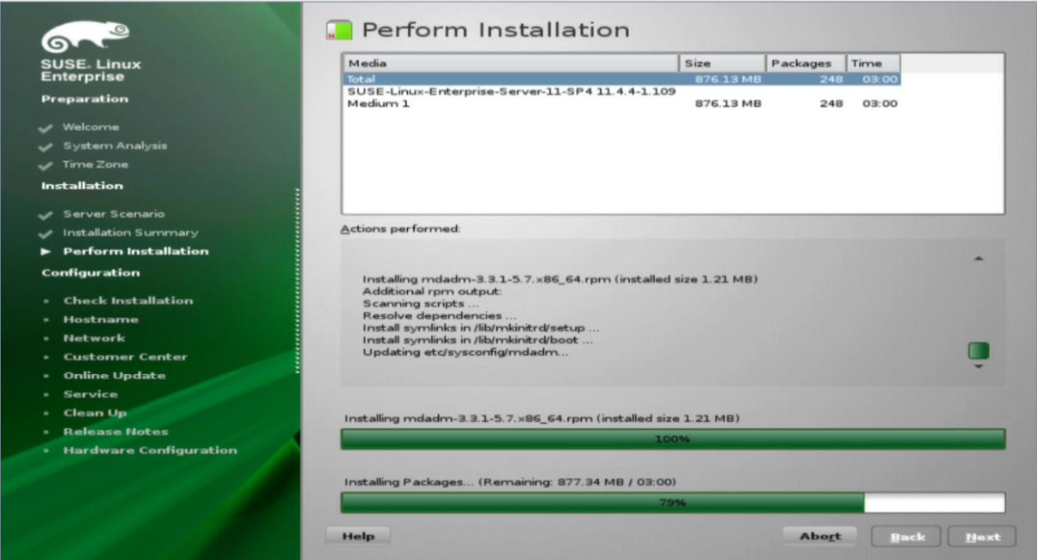
Task: Select the Installation Summary step
Action: click(130, 233)
